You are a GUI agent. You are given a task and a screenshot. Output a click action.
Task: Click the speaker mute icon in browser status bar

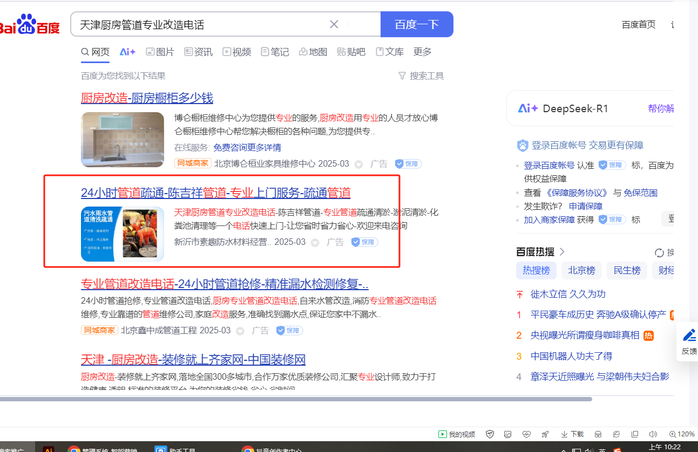pos(653,434)
